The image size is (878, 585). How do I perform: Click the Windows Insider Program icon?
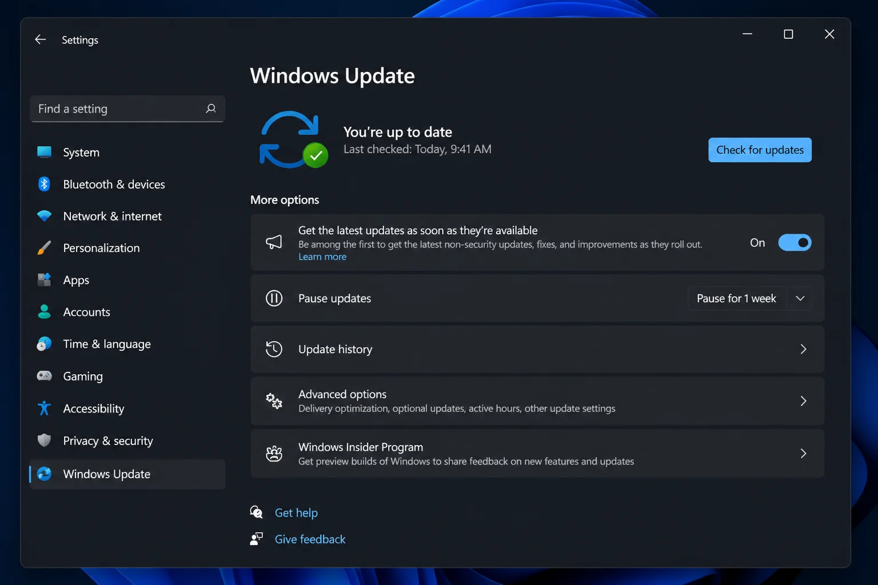pyautogui.click(x=274, y=454)
